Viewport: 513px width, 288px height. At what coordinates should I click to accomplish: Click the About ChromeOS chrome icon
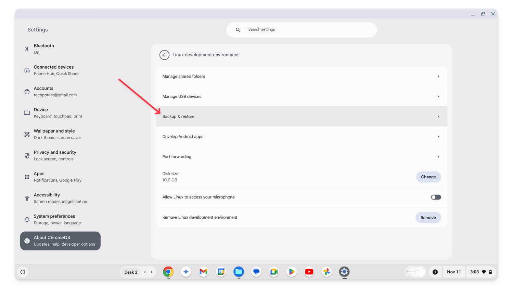click(27, 241)
